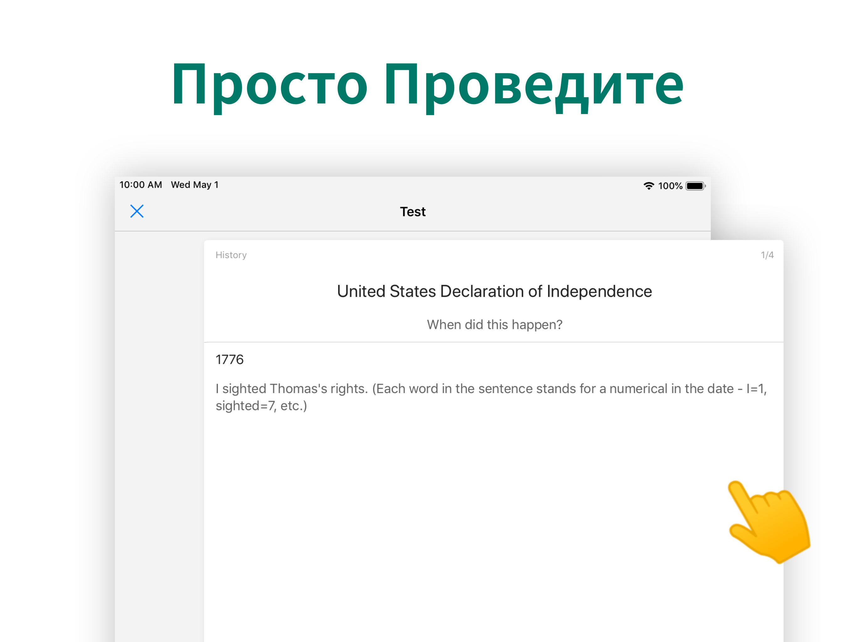This screenshot has width=857, height=642.
Task: Tap the clock showing 10:00 AM
Action: 141,185
